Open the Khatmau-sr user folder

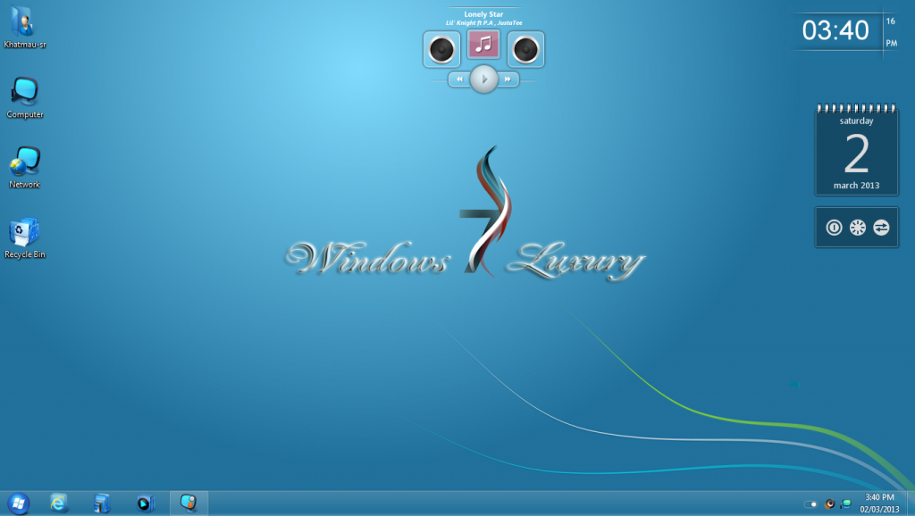pyautogui.click(x=24, y=21)
